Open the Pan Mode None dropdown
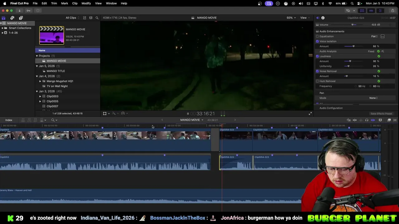 (x=373, y=98)
